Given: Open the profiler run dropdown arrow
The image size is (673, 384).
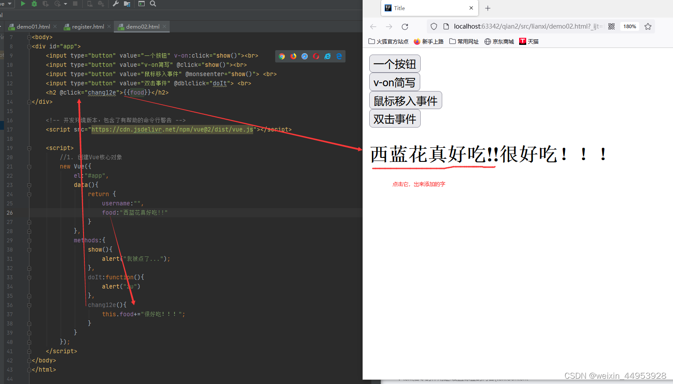Looking at the screenshot, I should pyautogui.click(x=65, y=4).
